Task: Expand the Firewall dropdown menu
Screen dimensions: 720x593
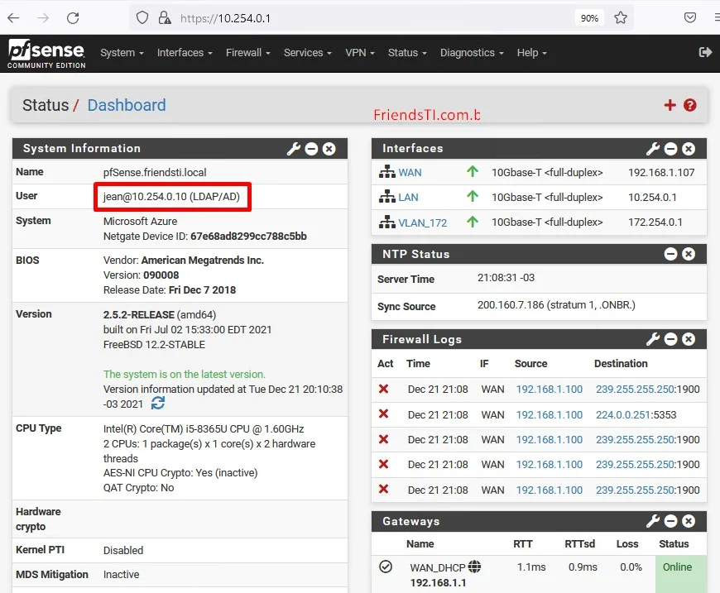Action: [248, 53]
